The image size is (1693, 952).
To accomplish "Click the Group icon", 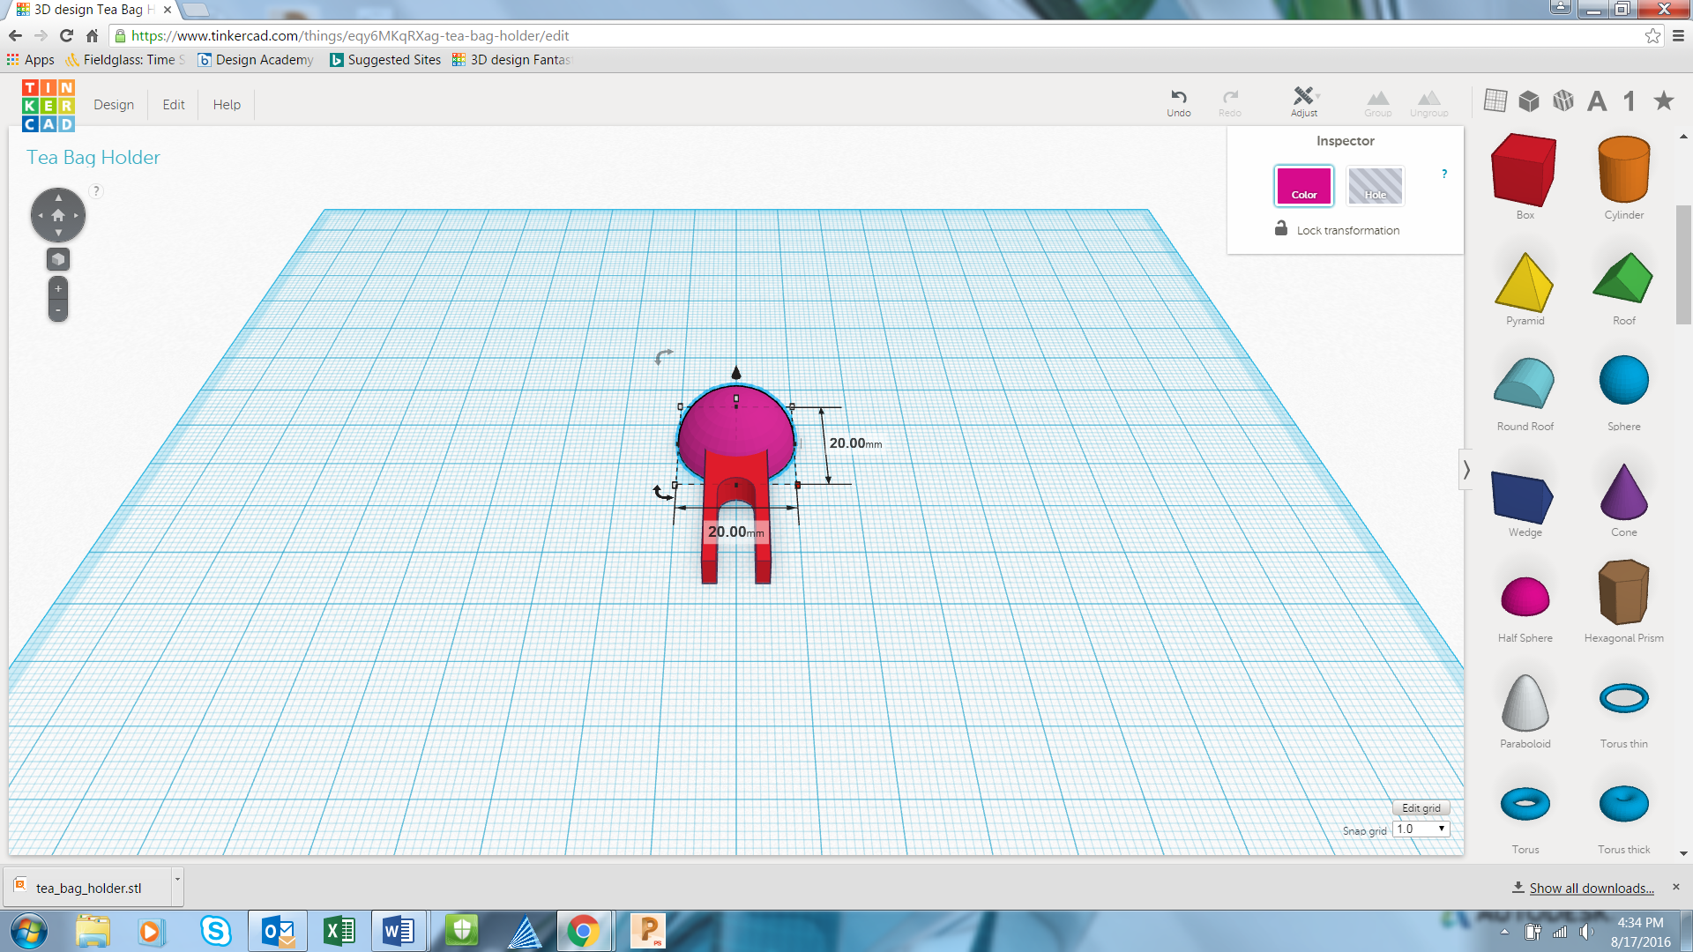I will 1377,102.
